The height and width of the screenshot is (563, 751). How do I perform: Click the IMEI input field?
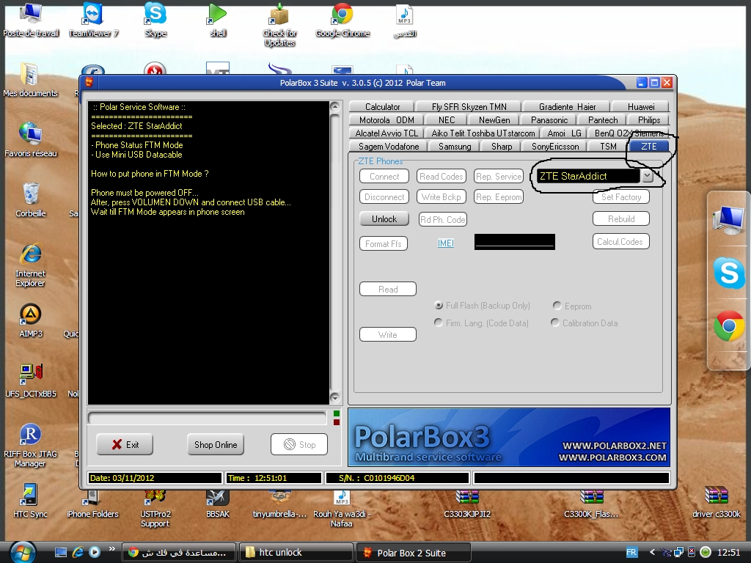pos(515,242)
